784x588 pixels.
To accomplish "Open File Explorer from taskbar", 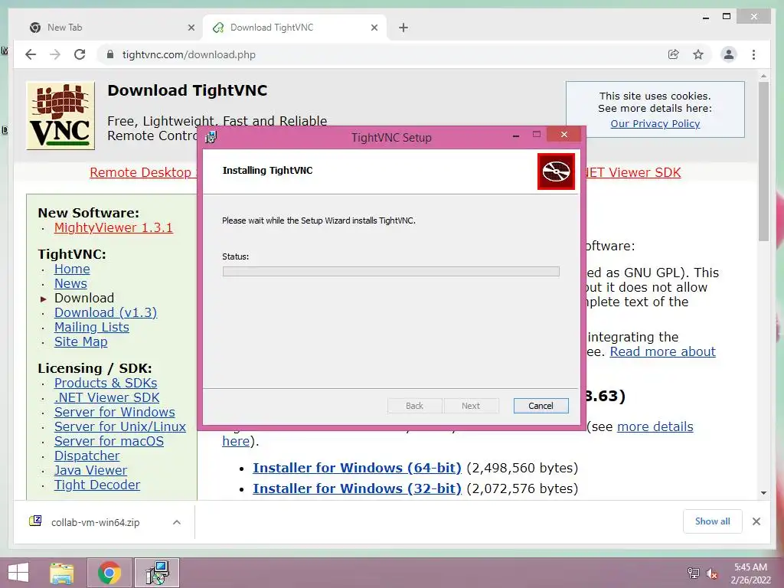I will (x=62, y=573).
